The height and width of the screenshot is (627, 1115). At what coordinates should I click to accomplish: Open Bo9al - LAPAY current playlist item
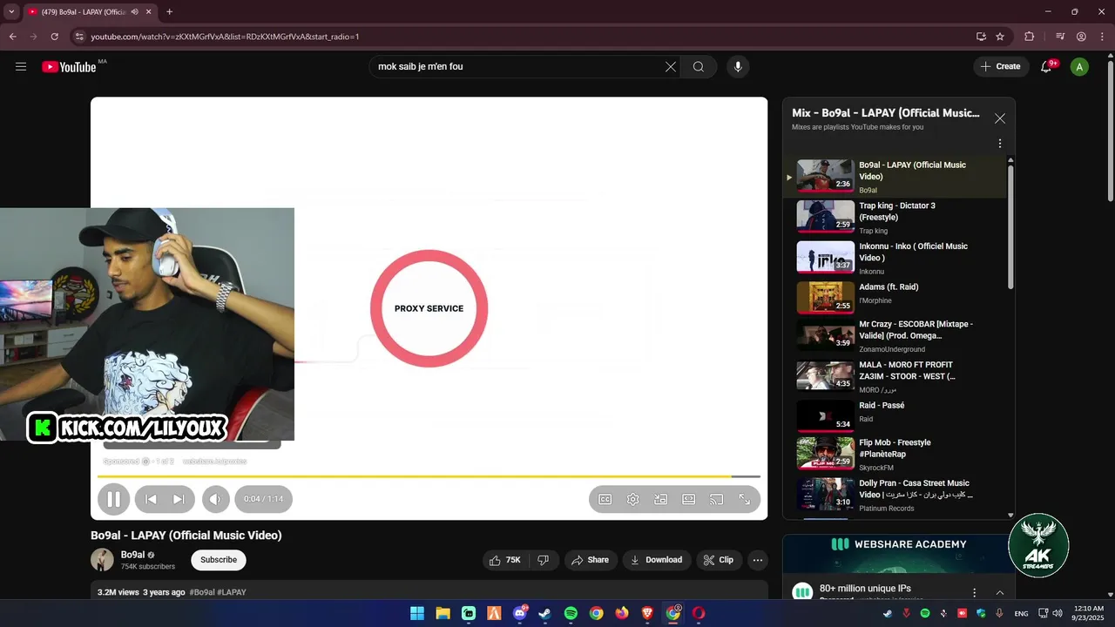[x=895, y=177]
